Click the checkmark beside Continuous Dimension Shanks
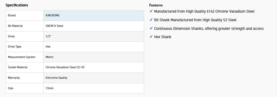277x97 pixels. click(x=151, y=28)
